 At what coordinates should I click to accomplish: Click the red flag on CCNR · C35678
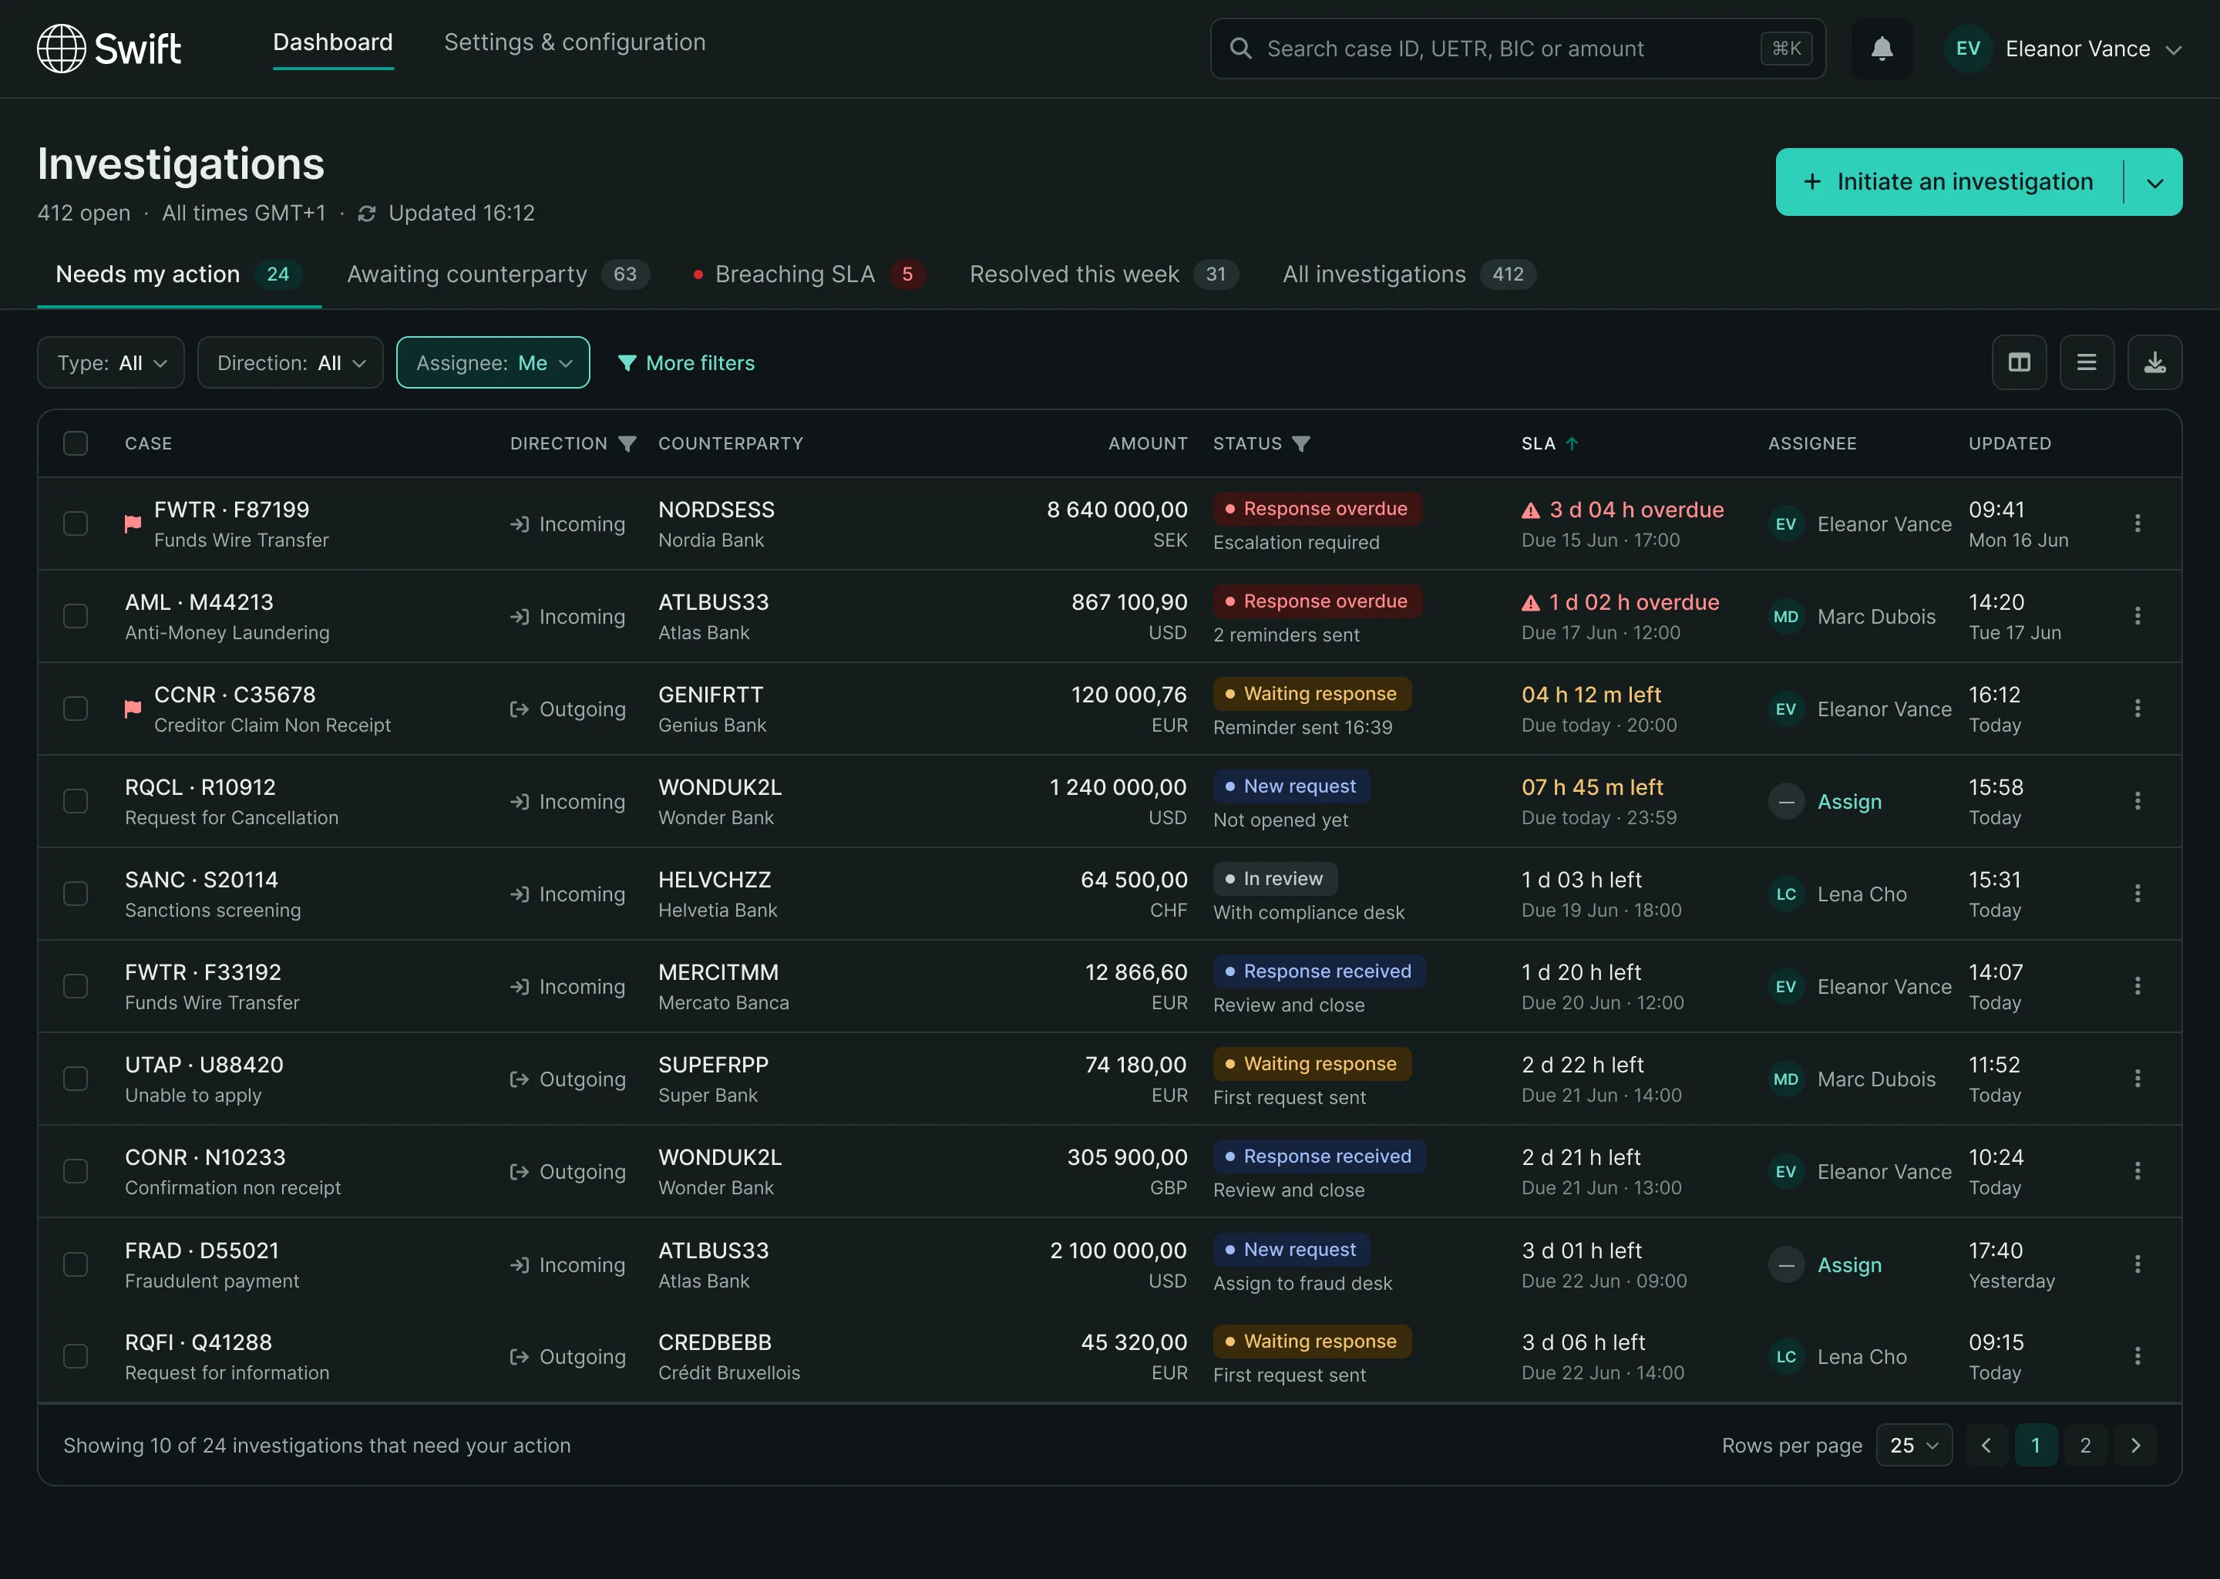133,709
